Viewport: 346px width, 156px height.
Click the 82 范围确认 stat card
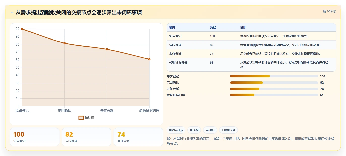86,137
